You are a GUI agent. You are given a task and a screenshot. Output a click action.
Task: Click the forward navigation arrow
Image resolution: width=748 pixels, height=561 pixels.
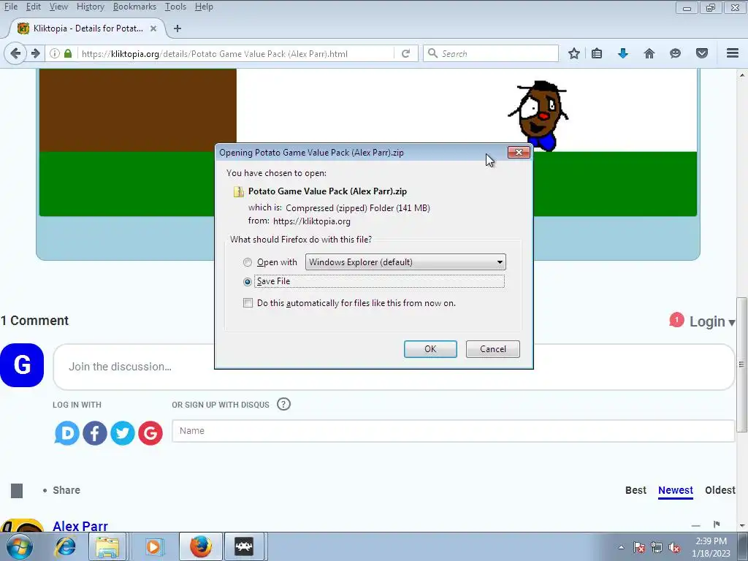35,53
